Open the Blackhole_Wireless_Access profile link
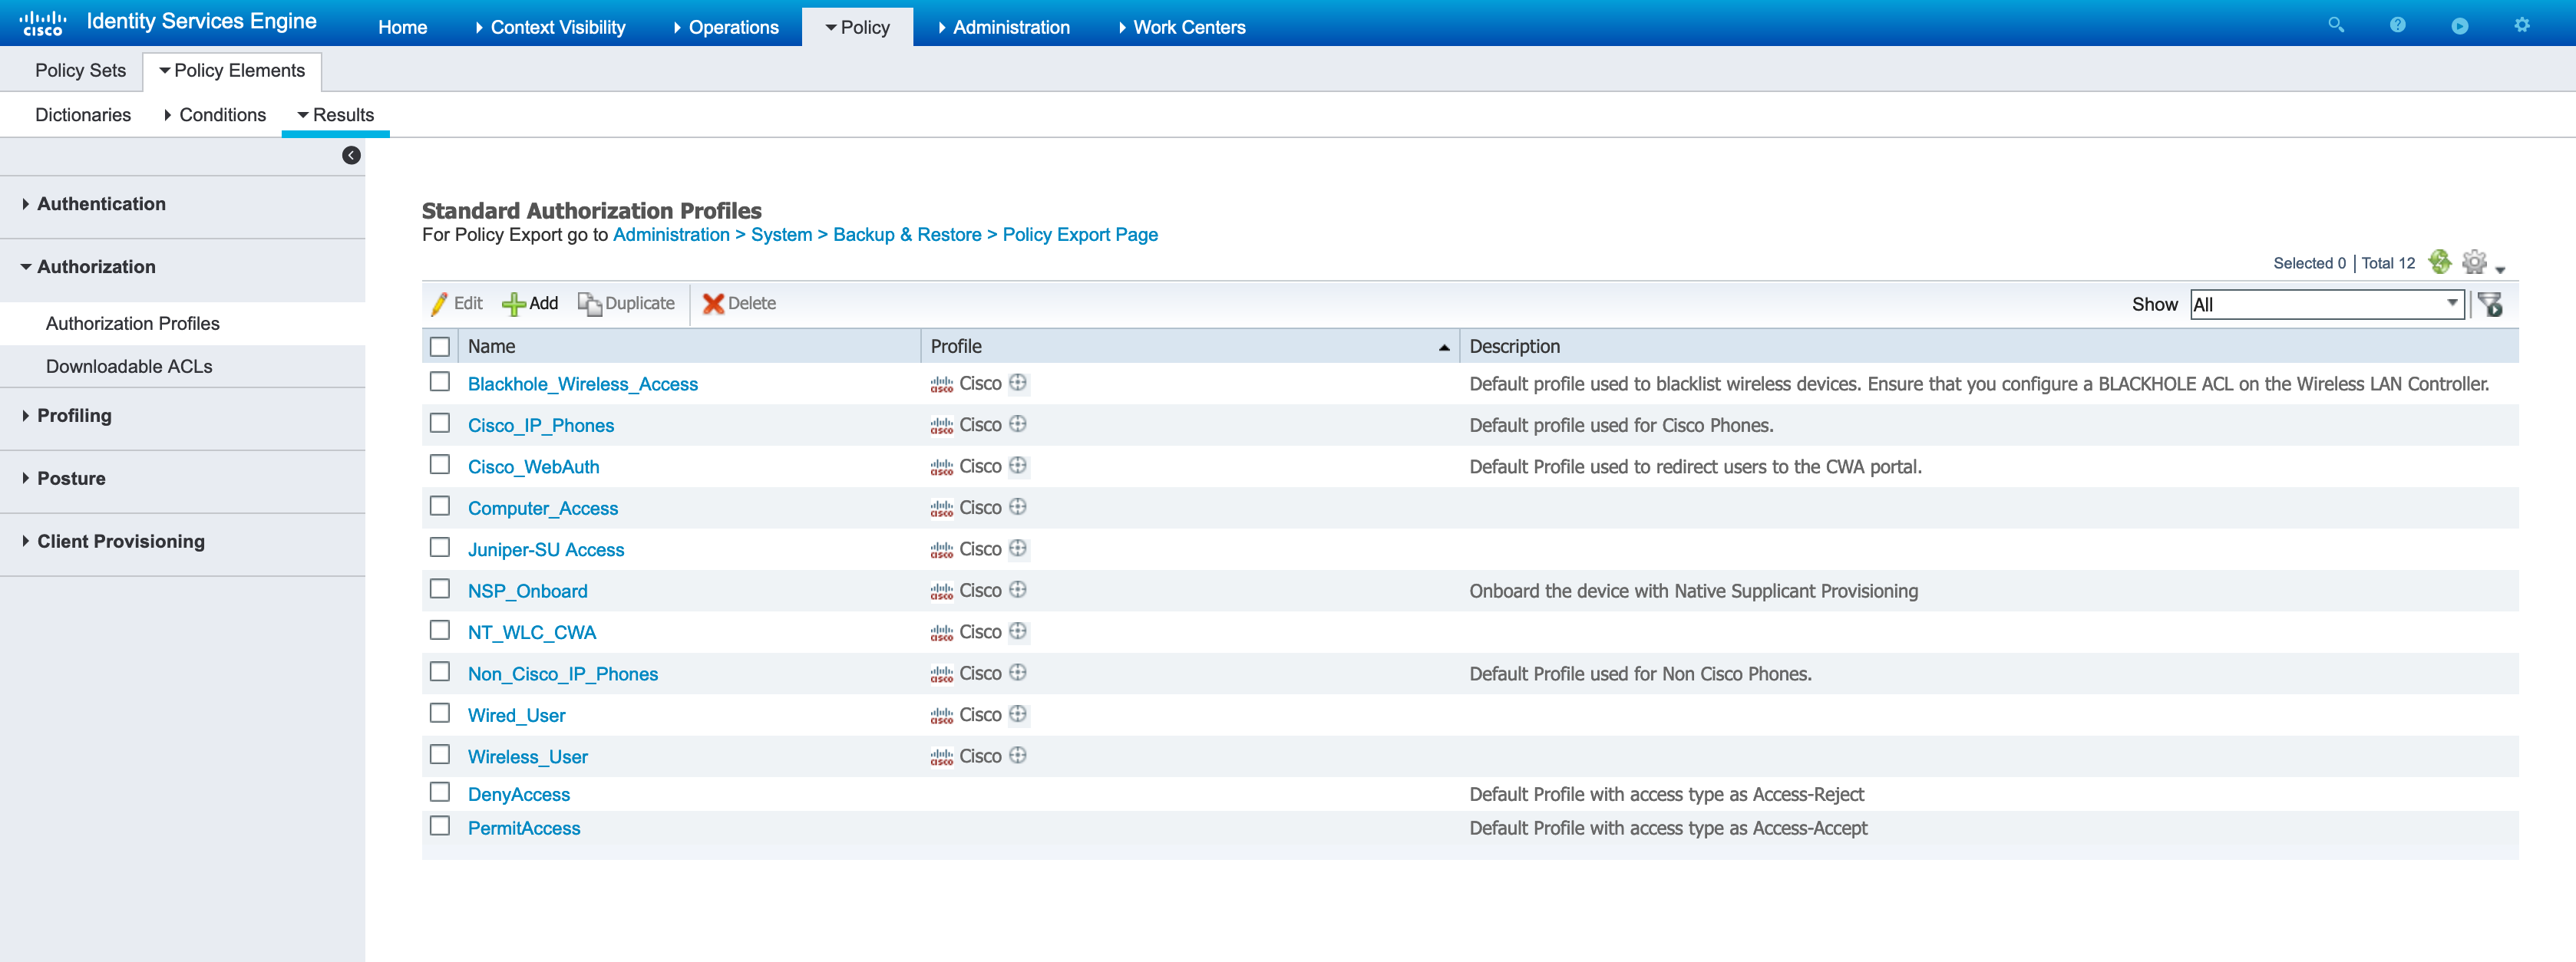2576x962 pixels. pyautogui.click(x=583, y=384)
